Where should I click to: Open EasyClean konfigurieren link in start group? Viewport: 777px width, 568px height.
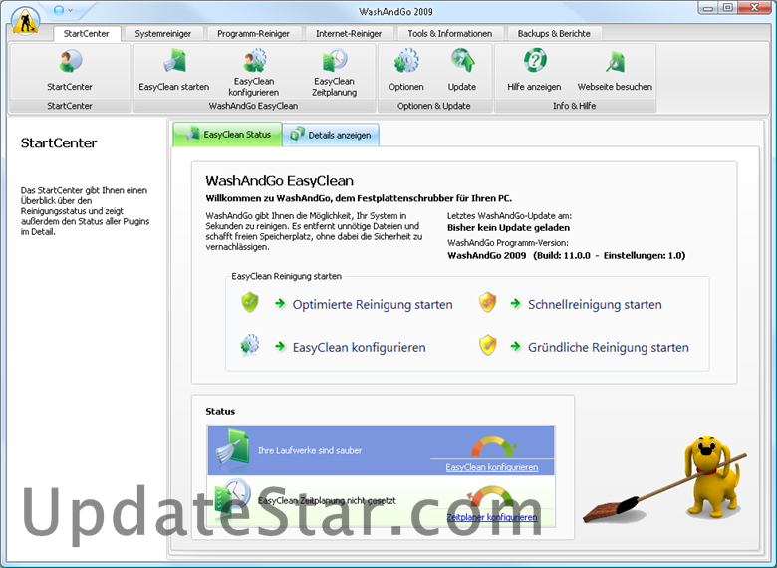(x=360, y=347)
